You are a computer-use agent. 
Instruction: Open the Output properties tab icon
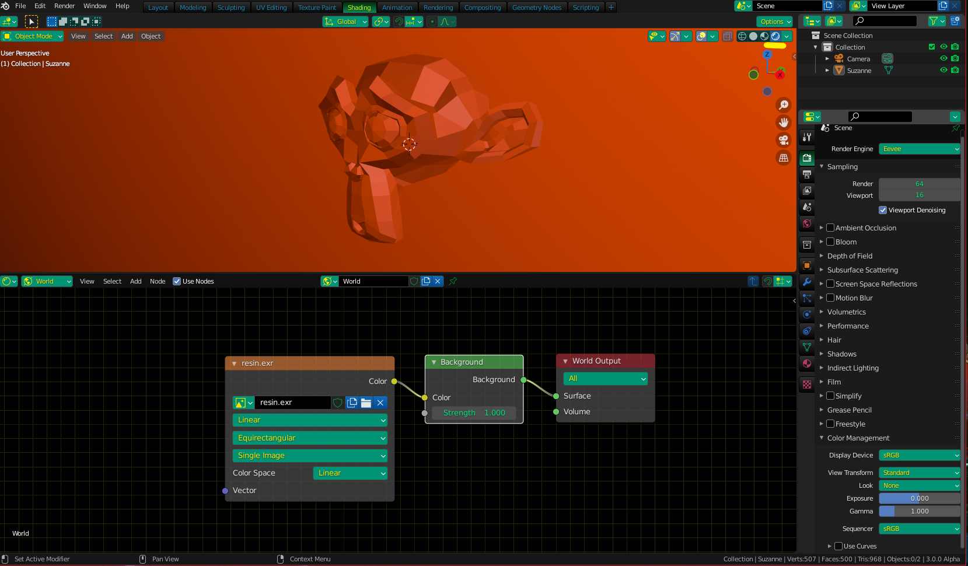807,174
